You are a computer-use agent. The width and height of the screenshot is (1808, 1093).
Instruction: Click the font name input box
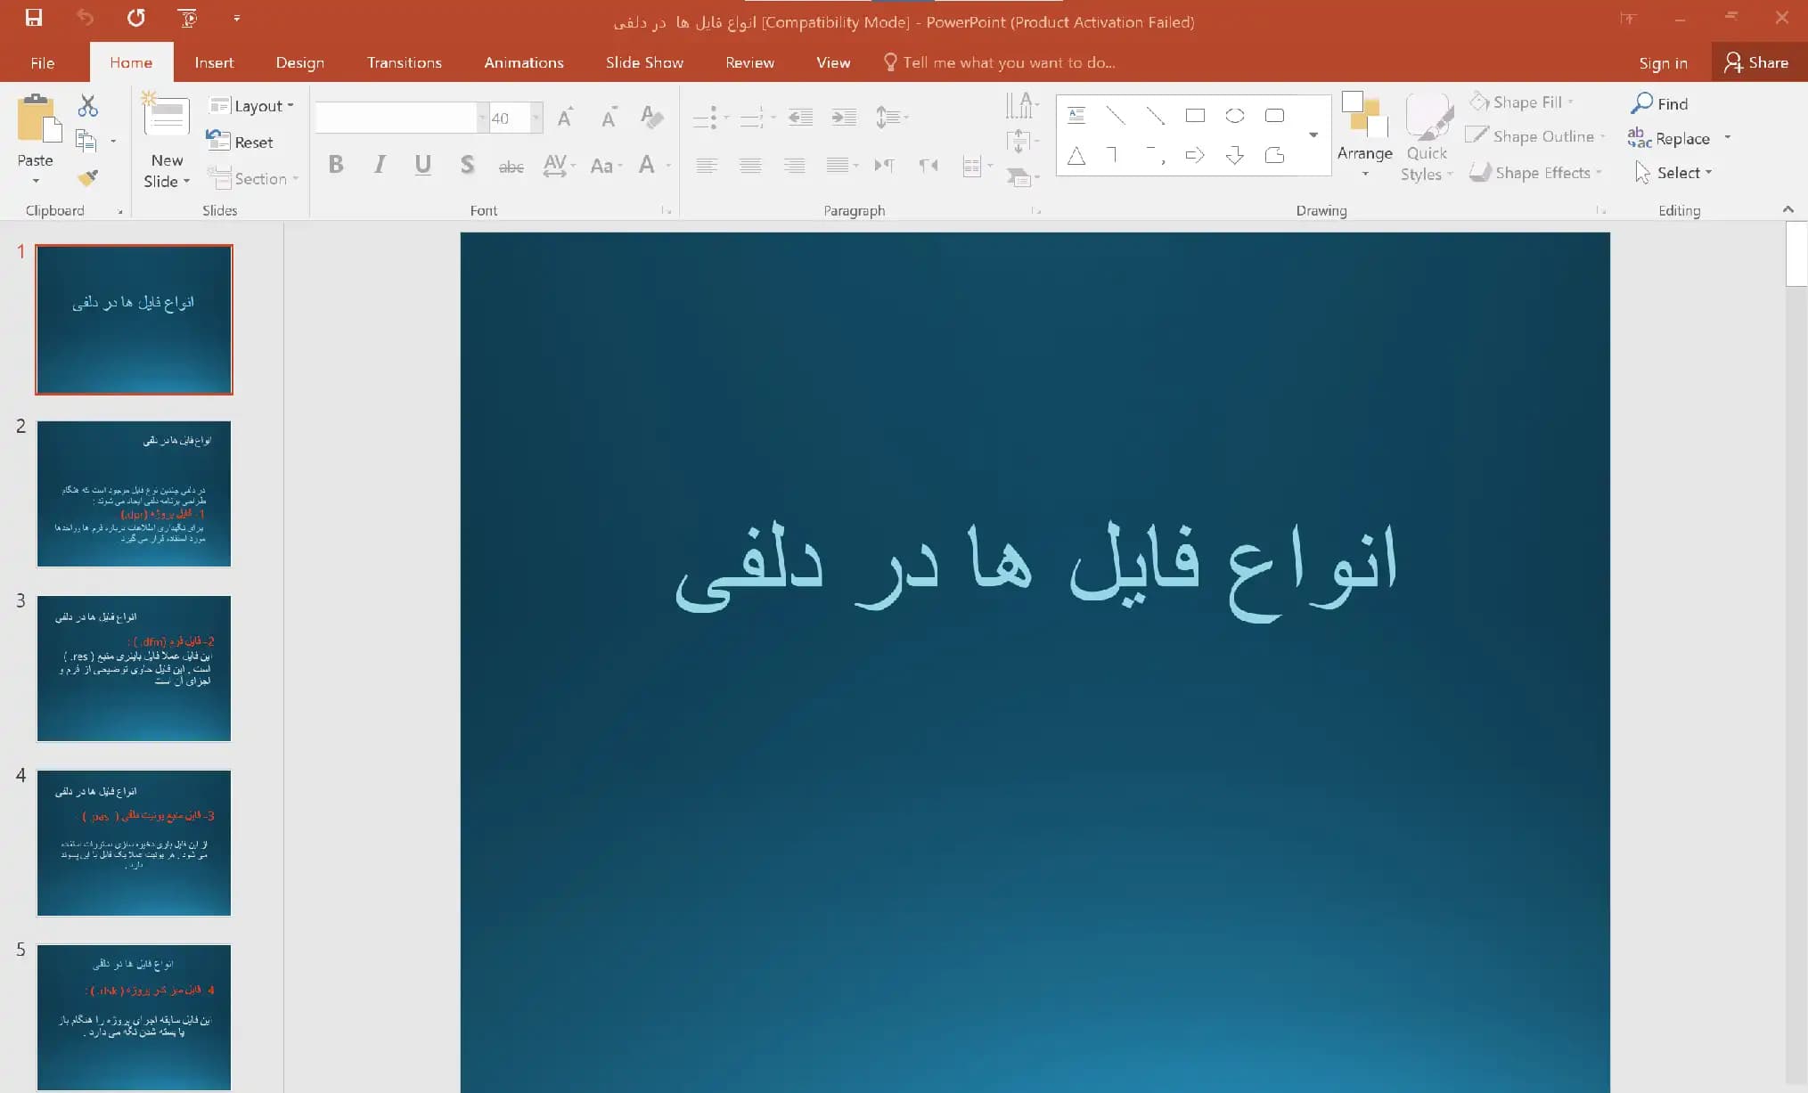[x=396, y=118]
